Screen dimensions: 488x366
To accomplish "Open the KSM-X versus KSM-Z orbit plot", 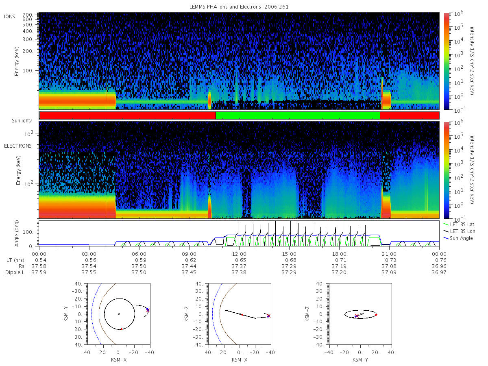I will click(239, 314).
